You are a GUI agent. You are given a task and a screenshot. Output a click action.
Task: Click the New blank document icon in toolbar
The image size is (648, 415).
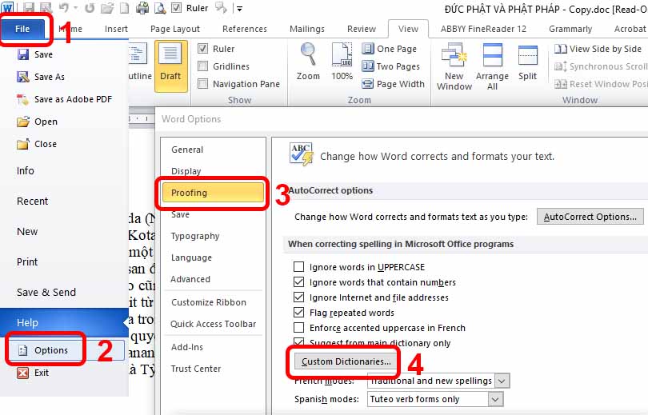tap(124, 8)
